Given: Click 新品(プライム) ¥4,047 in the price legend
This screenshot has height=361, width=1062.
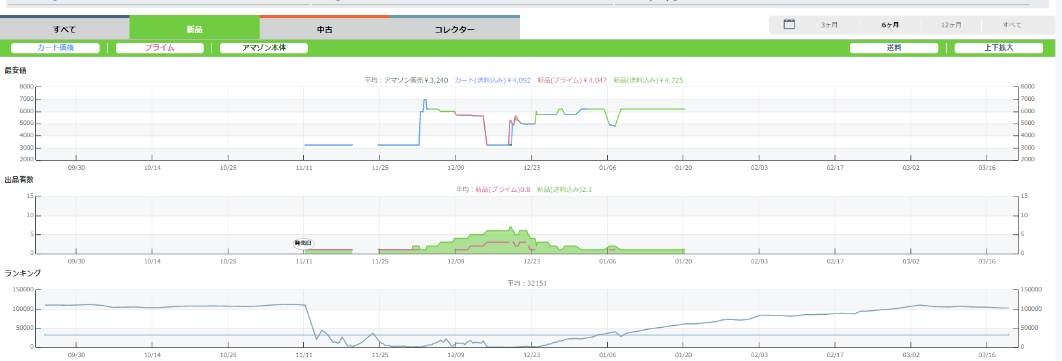Looking at the screenshot, I should tap(571, 81).
